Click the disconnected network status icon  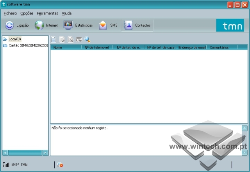click(x=60, y=165)
